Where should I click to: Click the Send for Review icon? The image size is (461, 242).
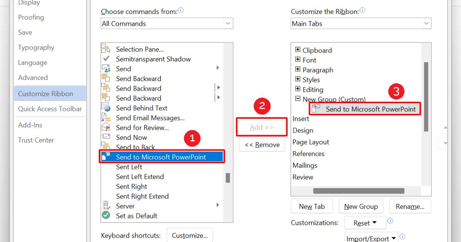click(x=105, y=128)
